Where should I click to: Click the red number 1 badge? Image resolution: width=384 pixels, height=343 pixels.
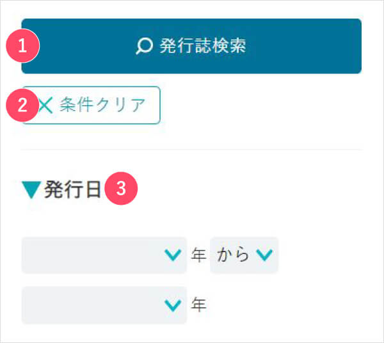(23, 46)
